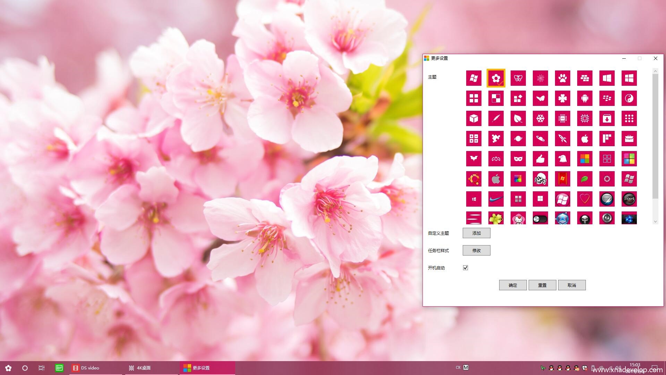Choose the Ubuntu logo theme icon

473,179
